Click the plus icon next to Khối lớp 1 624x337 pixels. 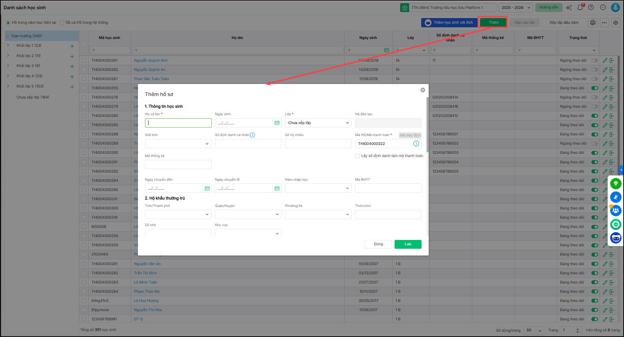72,46
